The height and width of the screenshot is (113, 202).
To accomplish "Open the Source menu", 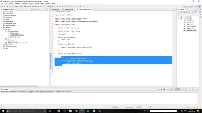I will click(x=11, y=3).
